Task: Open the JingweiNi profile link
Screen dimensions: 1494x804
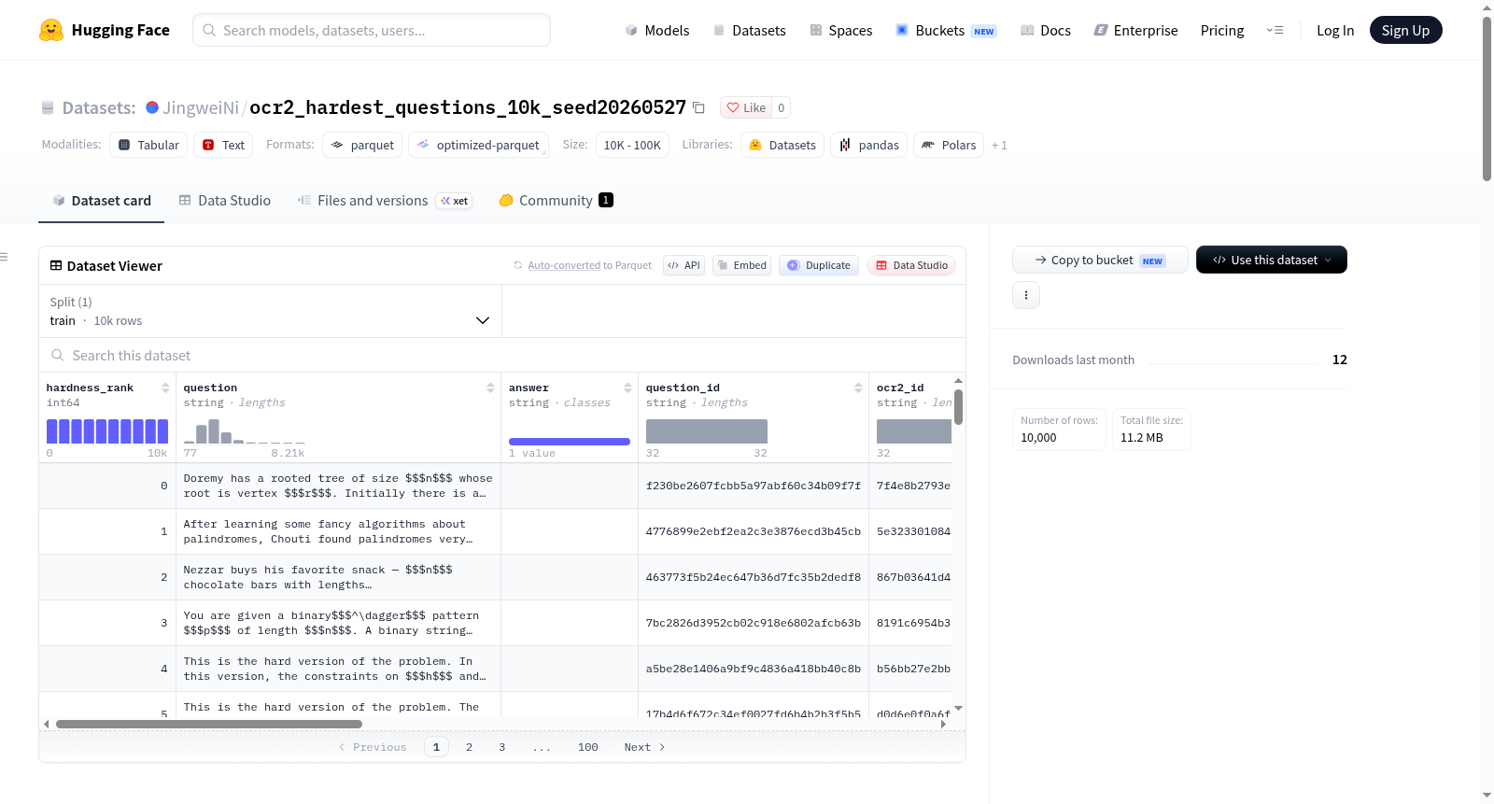Action: 201,107
